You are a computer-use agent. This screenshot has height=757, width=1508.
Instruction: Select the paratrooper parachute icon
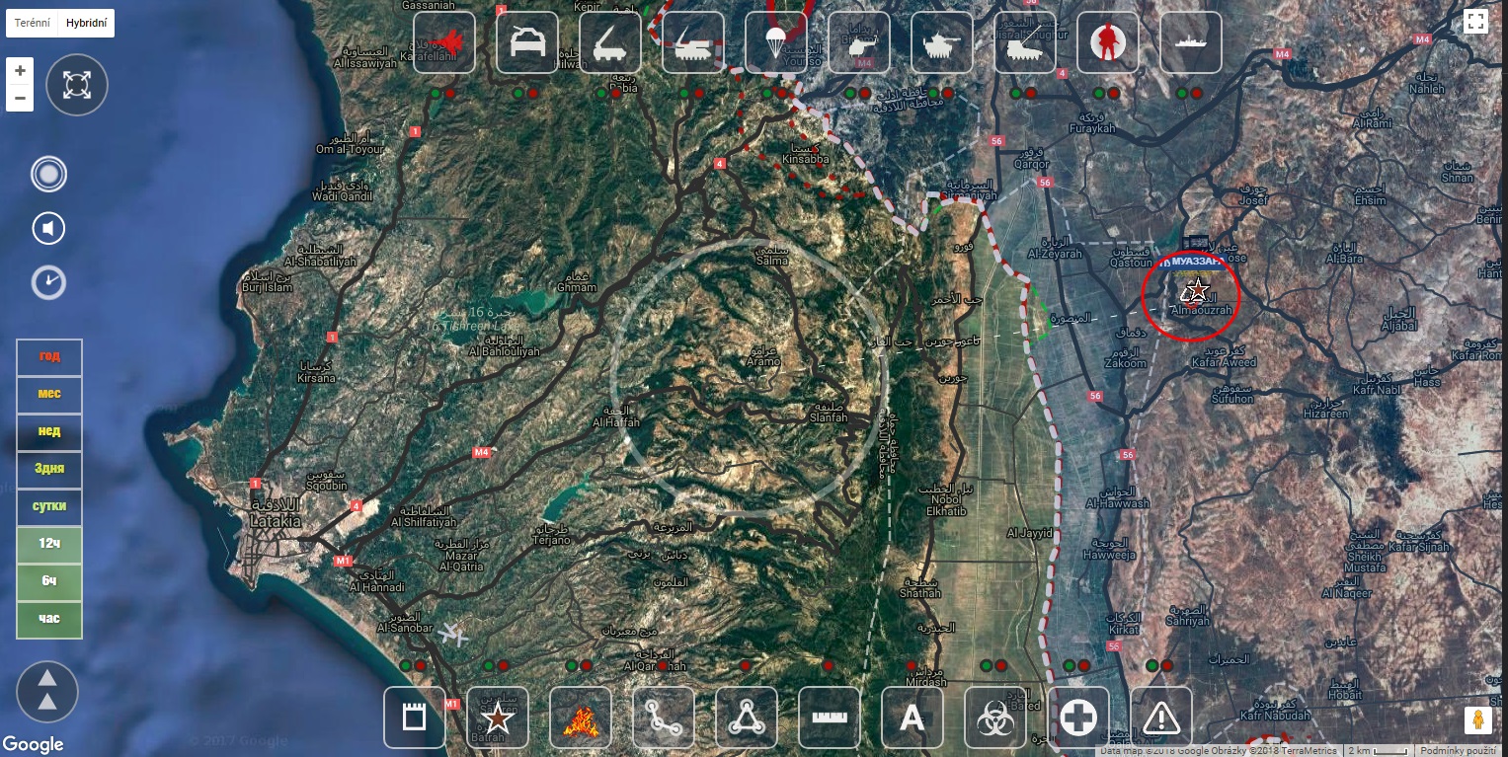click(x=776, y=42)
